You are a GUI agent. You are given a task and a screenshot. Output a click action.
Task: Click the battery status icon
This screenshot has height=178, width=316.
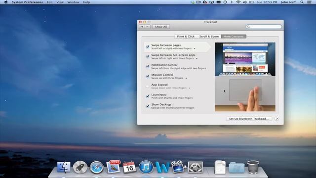point(251,2)
